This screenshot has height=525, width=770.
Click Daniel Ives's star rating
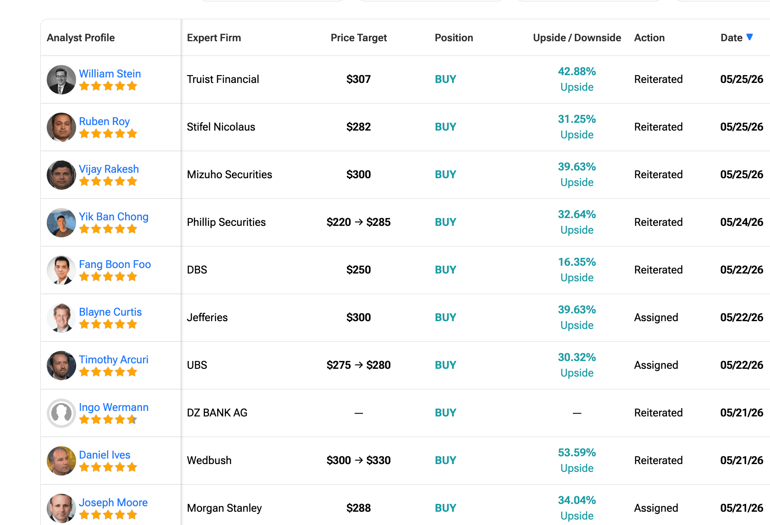point(108,467)
